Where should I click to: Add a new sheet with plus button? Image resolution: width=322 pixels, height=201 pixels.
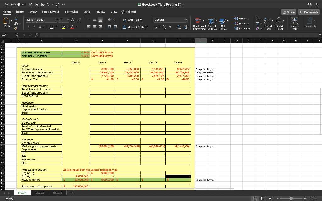[71, 193]
